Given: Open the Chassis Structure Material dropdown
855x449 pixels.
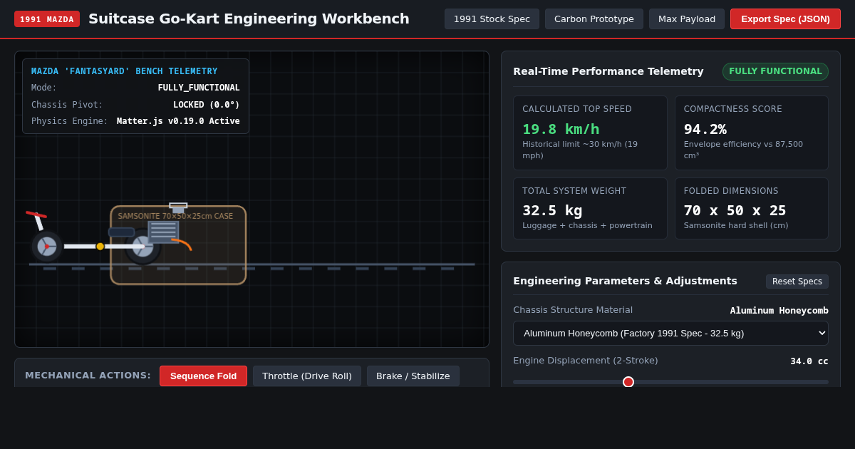Looking at the screenshot, I should pos(670,333).
